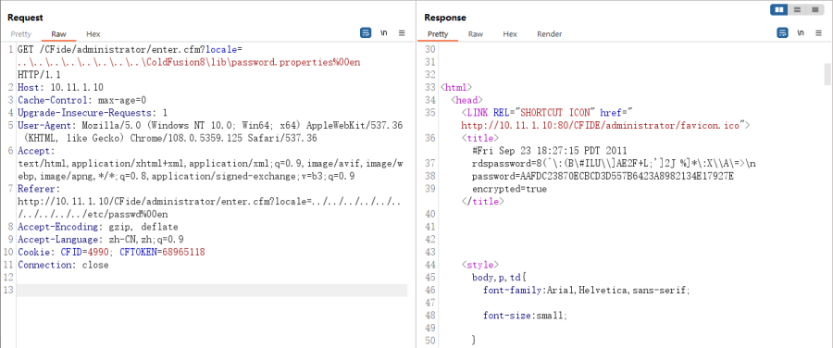Click the <style> tag on line 44

pos(480,265)
